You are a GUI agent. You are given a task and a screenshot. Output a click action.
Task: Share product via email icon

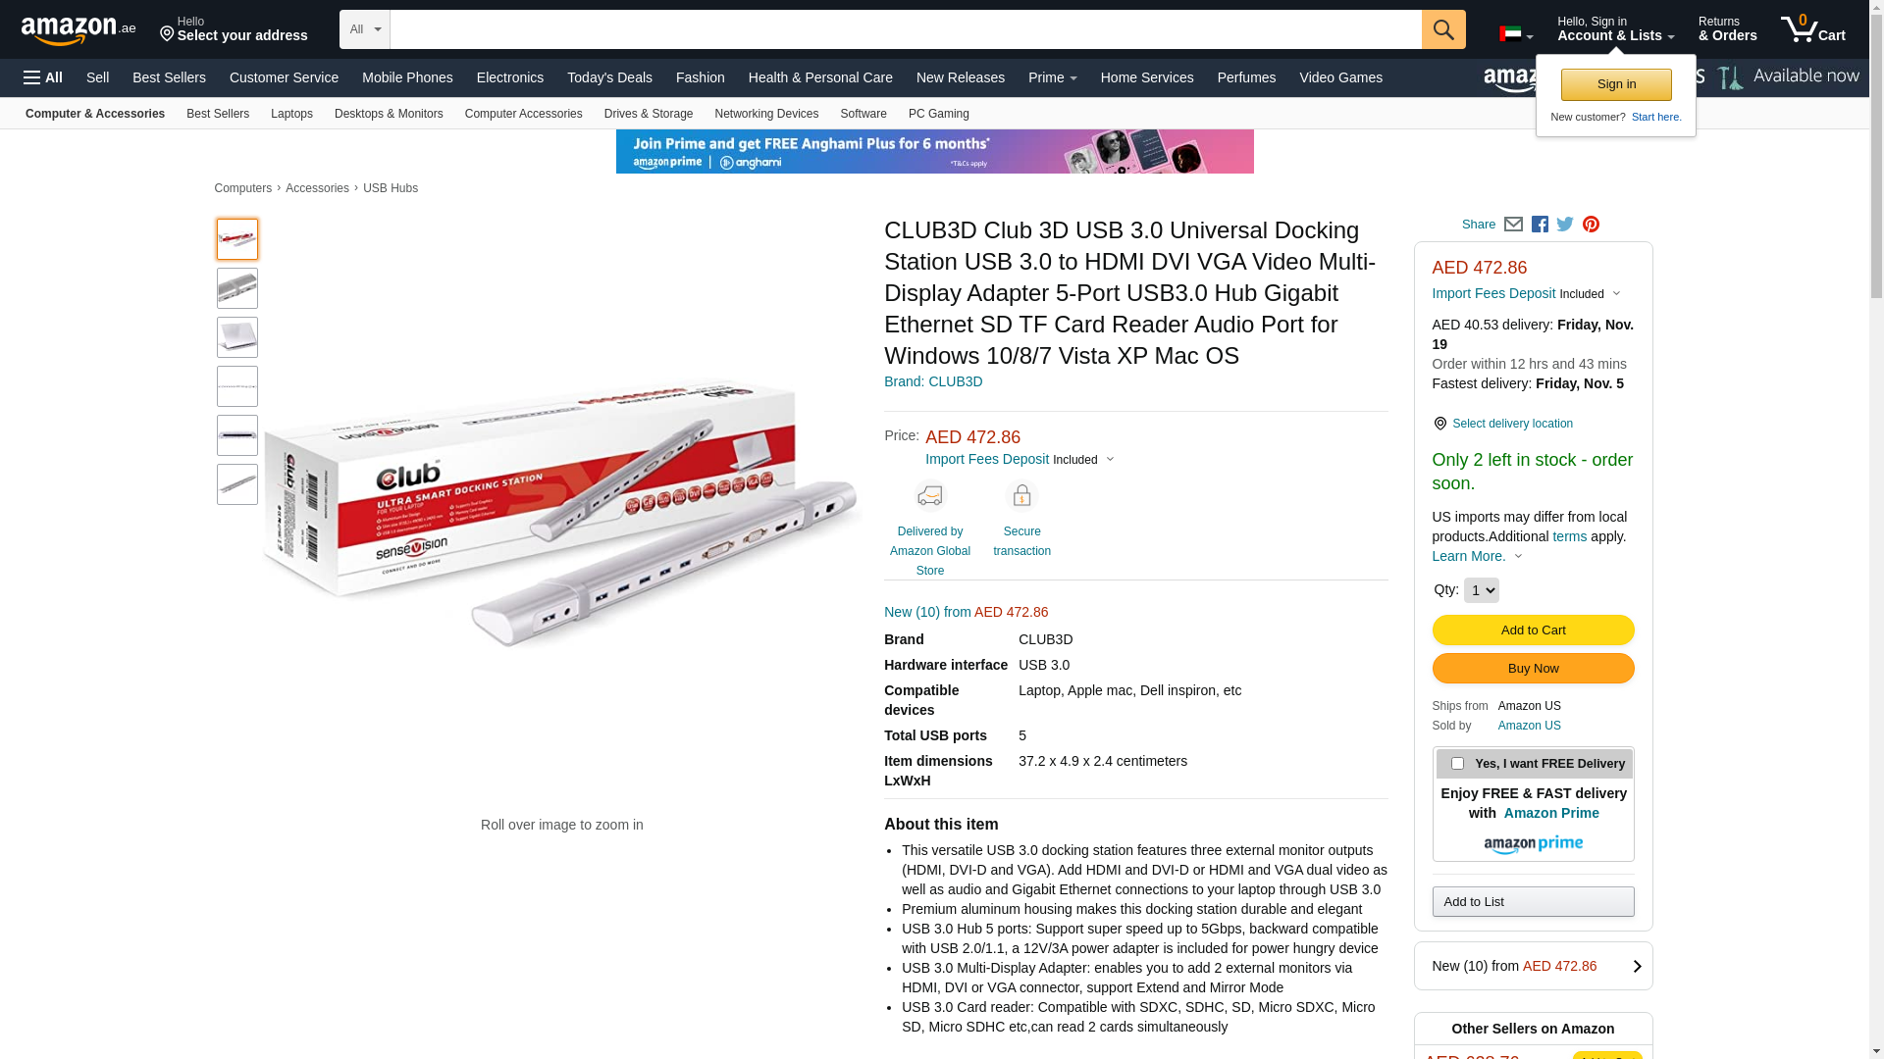(x=1513, y=225)
